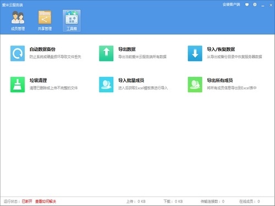Close the 爱米云服务端 window
The height and width of the screenshot is (206, 275).
tap(271, 5)
